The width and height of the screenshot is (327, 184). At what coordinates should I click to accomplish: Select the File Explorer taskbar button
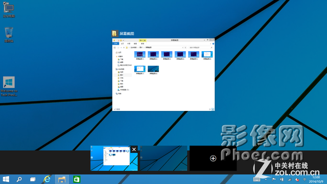click(x=62, y=179)
